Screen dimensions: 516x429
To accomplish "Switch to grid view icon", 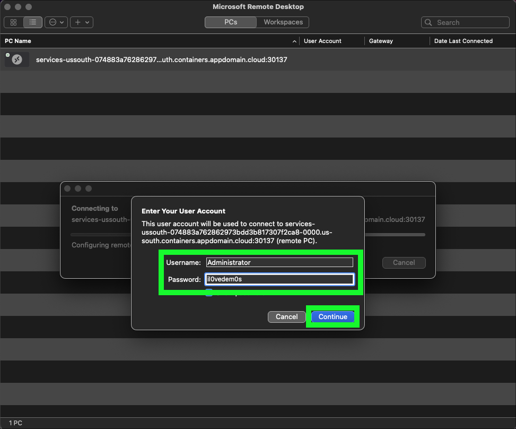I will tap(13, 22).
